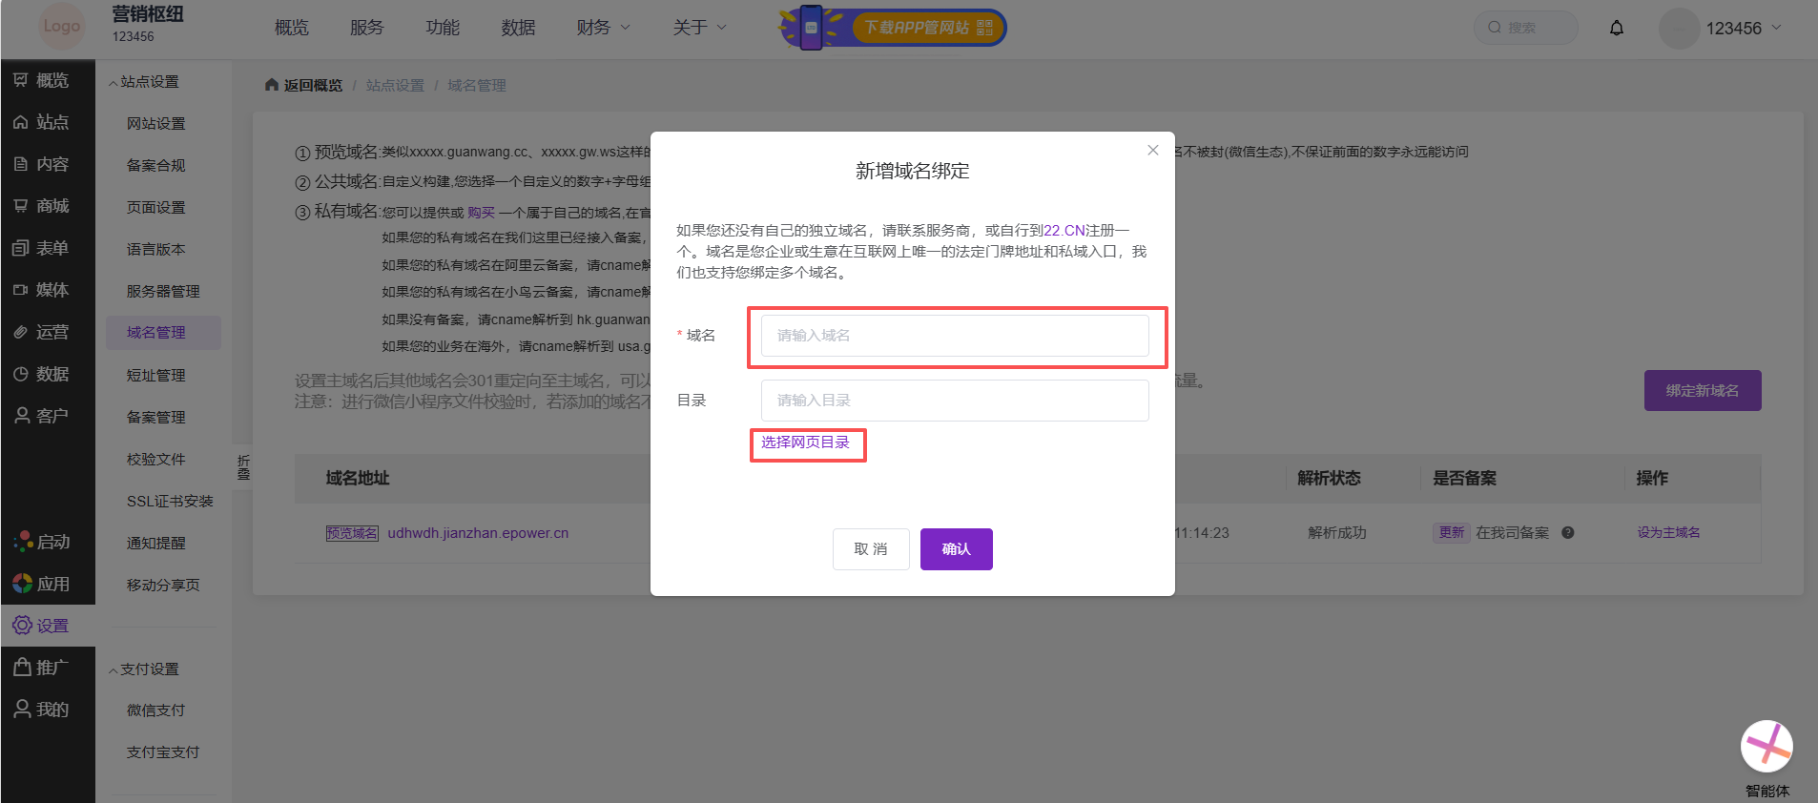Click the 下载APP管网站 banner

893,28
